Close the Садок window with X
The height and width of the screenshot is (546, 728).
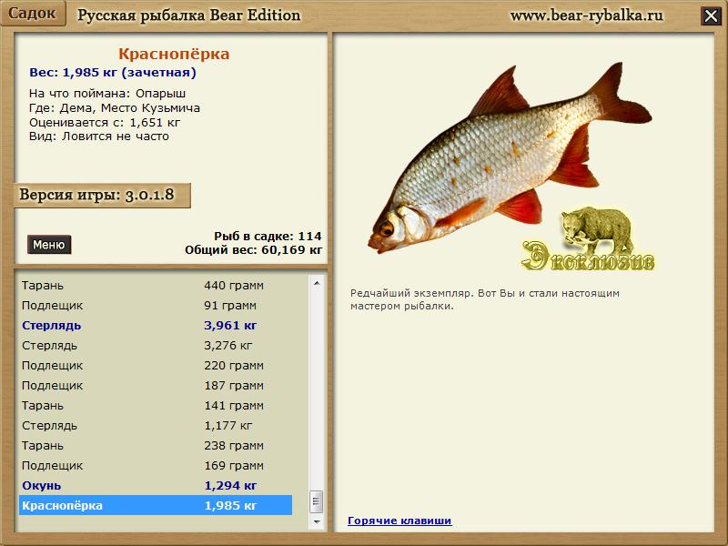pyautogui.click(x=711, y=16)
